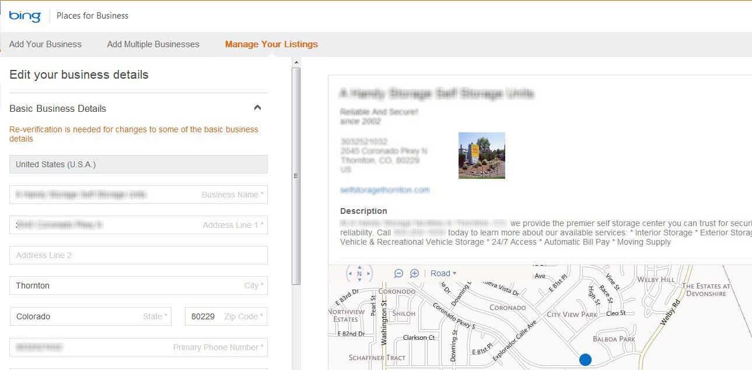Viewport: 752px width, 370px height.
Task: Open the Road map style dropdown
Action: (443, 273)
